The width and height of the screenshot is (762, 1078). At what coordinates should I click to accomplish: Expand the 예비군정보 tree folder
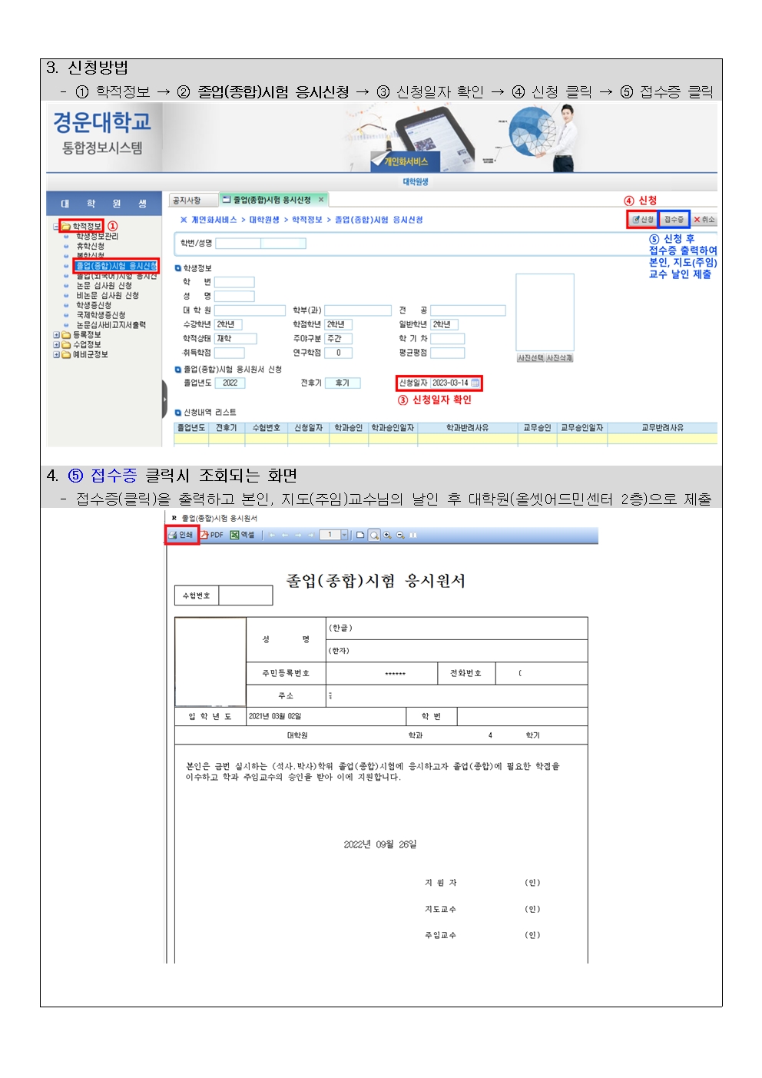[57, 355]
